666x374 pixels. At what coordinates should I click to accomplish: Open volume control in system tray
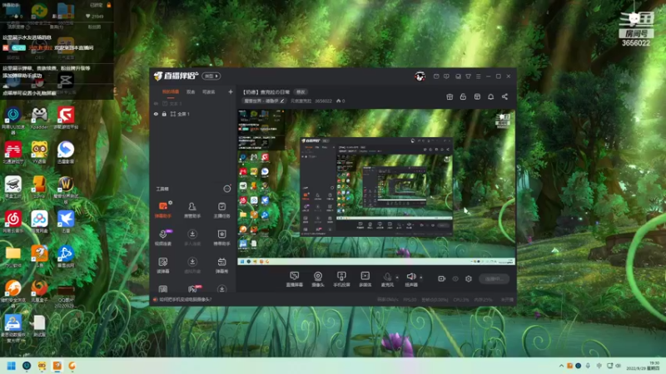[619, 366]
